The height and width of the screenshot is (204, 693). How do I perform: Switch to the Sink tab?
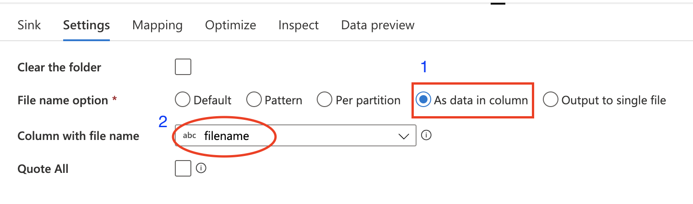coord(29,25)
